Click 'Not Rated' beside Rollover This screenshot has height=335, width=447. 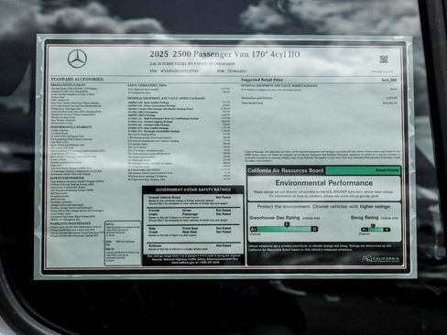pyautogui.click(x=223, y=245)
